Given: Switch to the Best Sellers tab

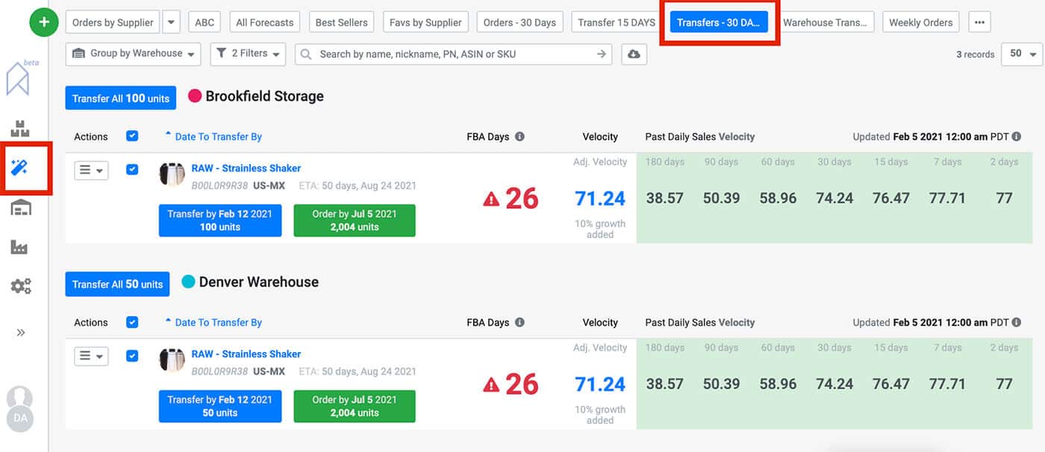Looking at the screenshot, I should coord(341,22).
